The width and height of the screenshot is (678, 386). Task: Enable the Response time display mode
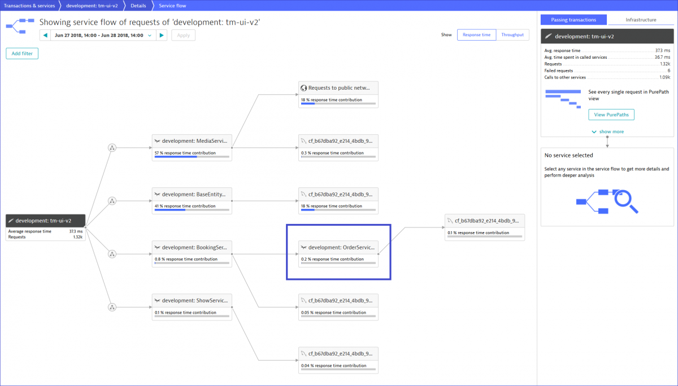476,34
